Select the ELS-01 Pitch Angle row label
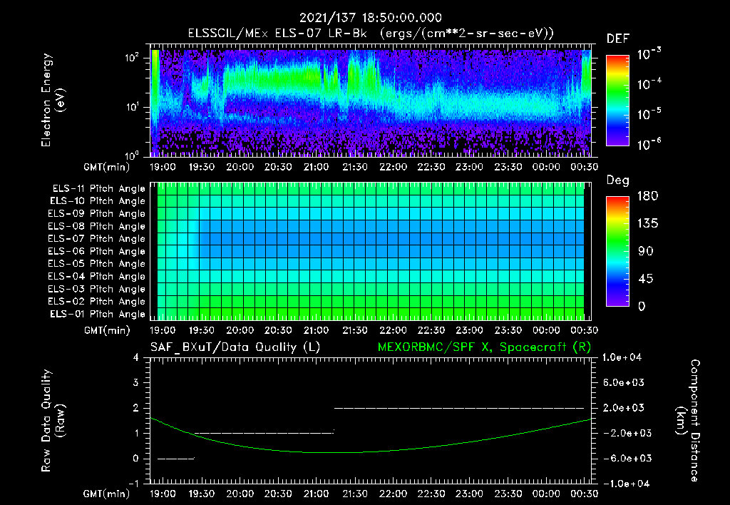 pos(97,314)
